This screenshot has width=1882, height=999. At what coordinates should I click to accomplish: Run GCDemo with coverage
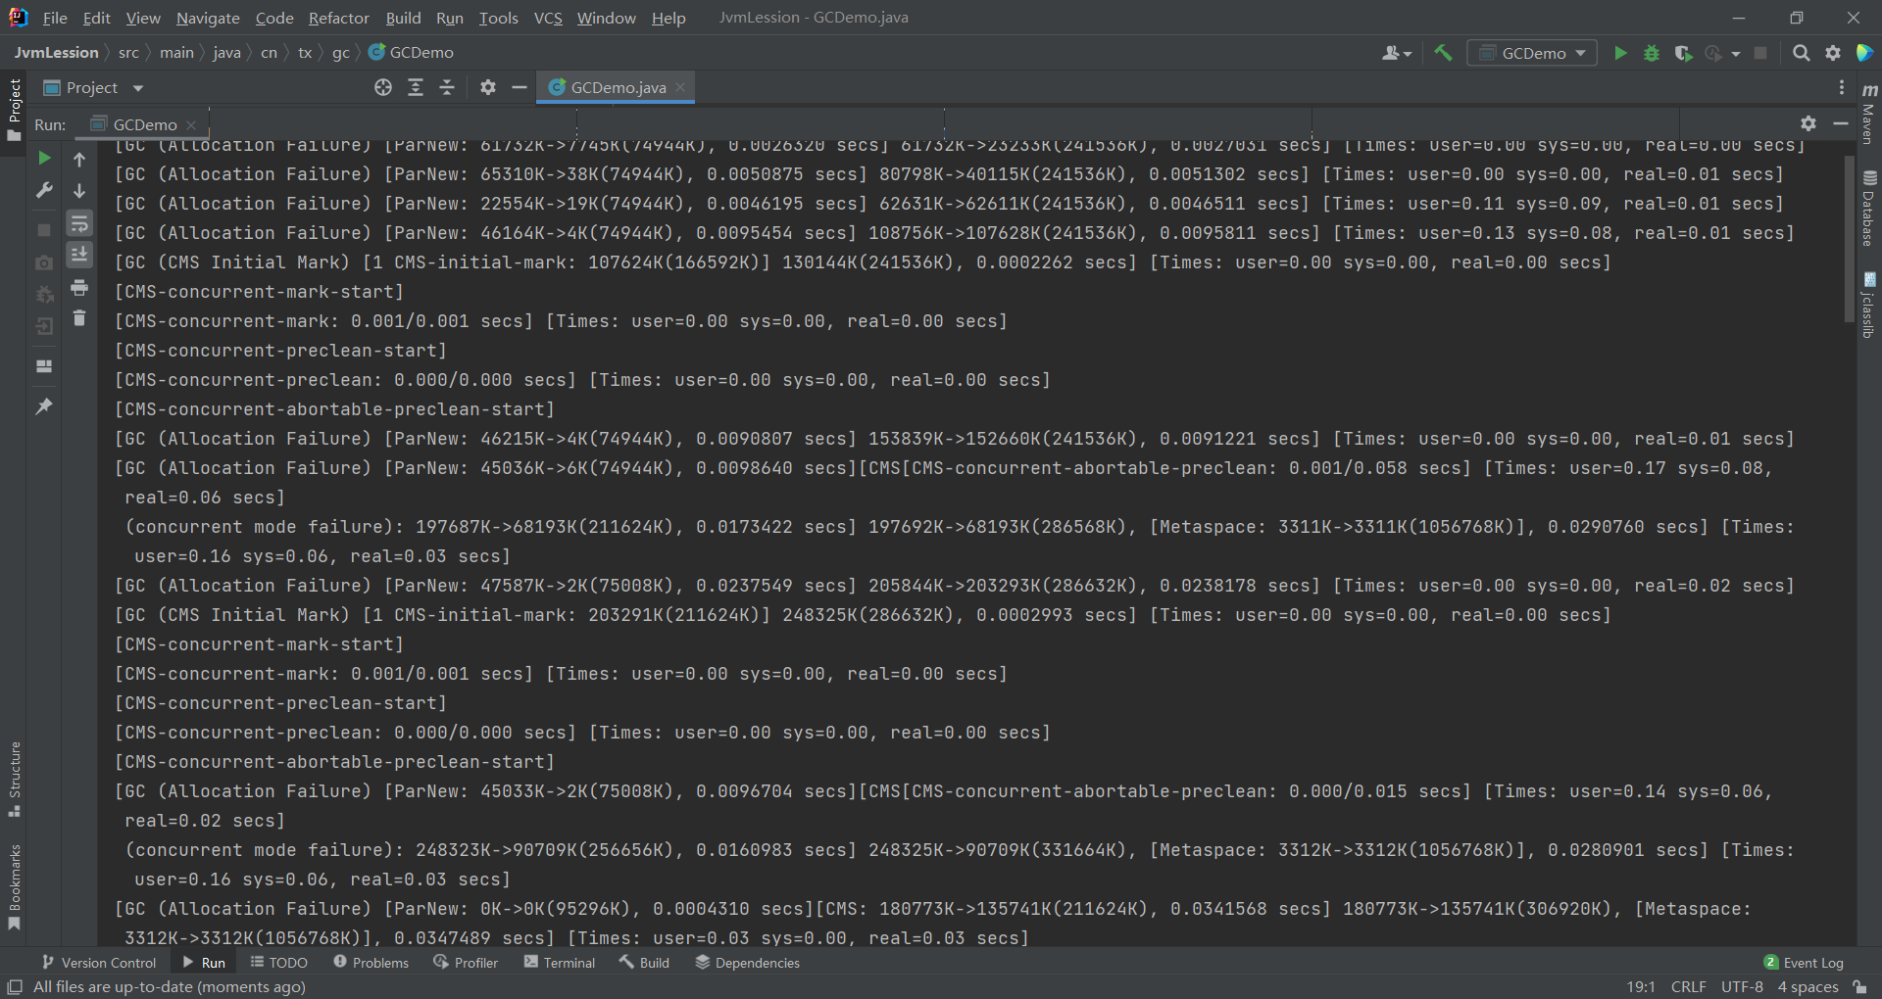1683,53
